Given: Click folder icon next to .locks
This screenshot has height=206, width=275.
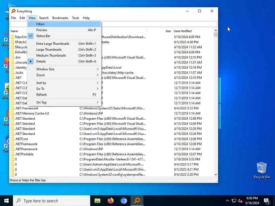Looking at the screenshot, I should (12, 72).
